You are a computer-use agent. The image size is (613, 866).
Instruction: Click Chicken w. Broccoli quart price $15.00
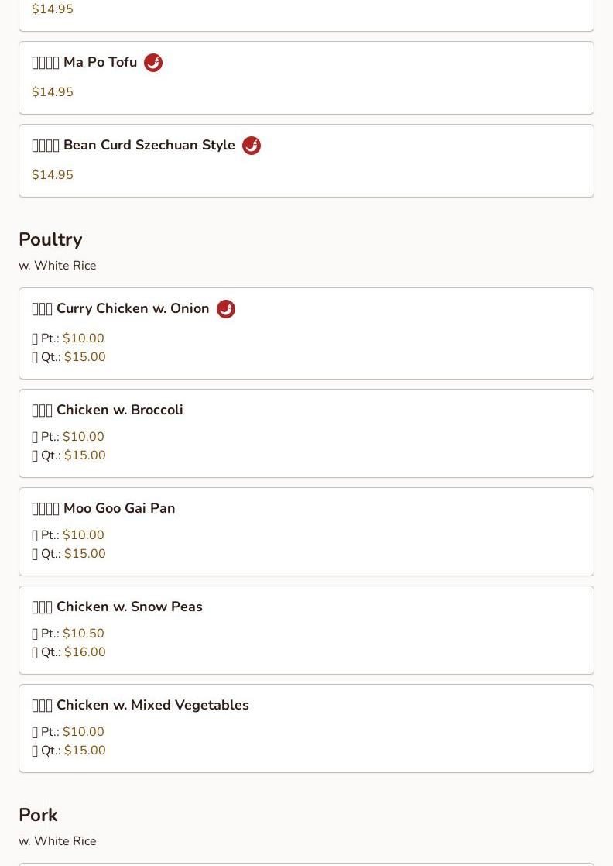pyautogui.click(x=84, y=455)
